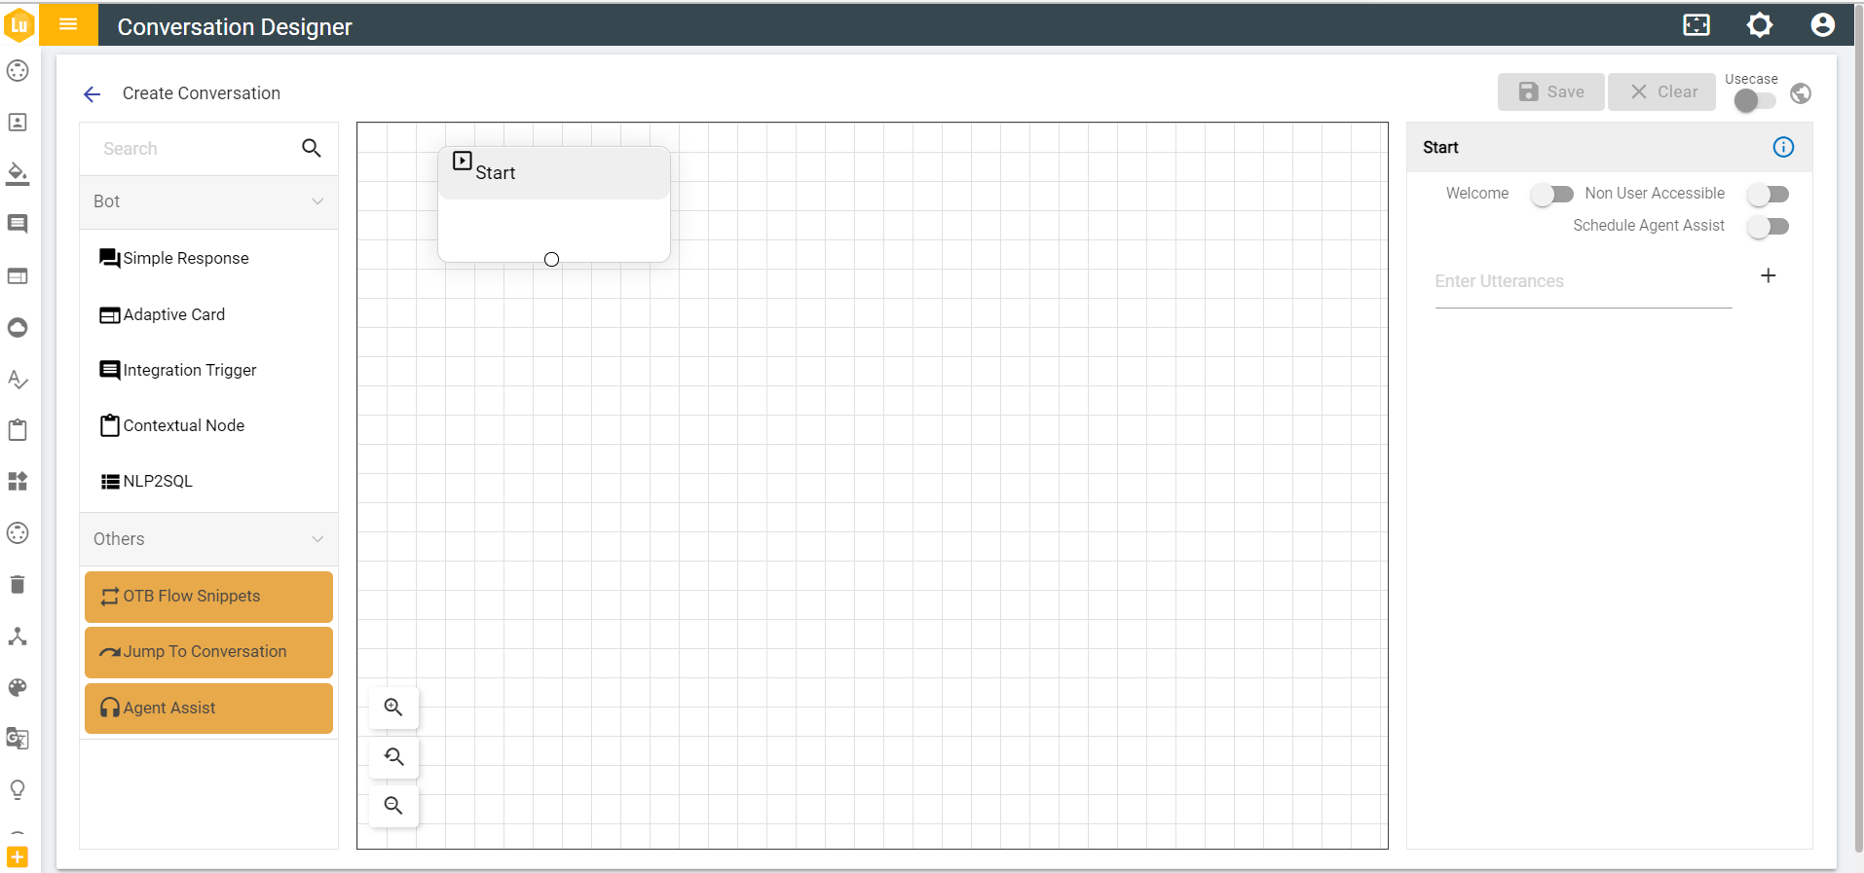Select the Simple Response node
This screenshot has width=1864, height=873.
pyautogui.click(x=174, y=258)
